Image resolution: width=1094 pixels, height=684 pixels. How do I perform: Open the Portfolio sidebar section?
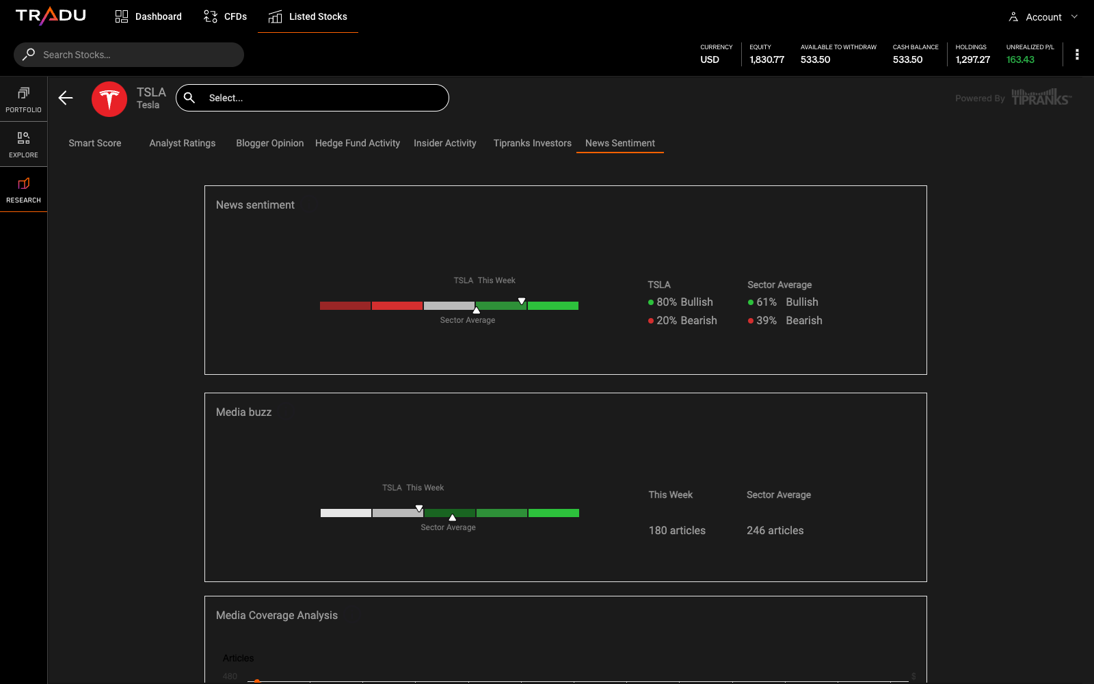[x=23, y=99]
